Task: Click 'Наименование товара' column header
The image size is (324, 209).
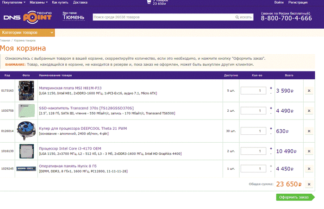Action: [x=56, y=76]
